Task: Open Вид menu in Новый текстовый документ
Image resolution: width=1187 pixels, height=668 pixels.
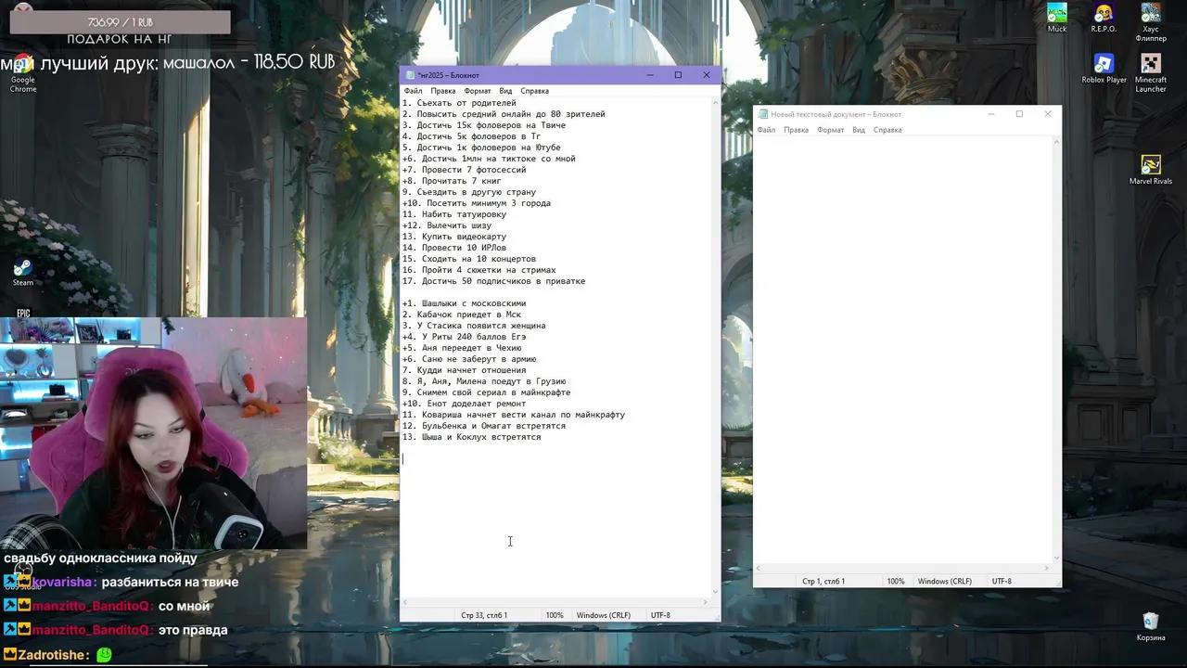Action: click(x=859, y=130)
